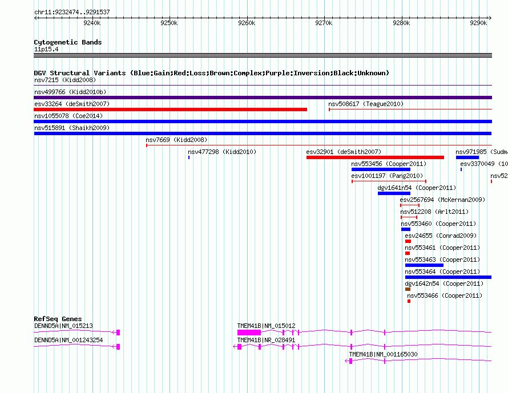Select the nsv499766 (Kidd2010b) purple inversion bar

pyautogui.click(x=263, y=98)
